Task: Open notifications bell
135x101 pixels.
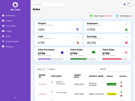Action: click(x=124, y=4)
